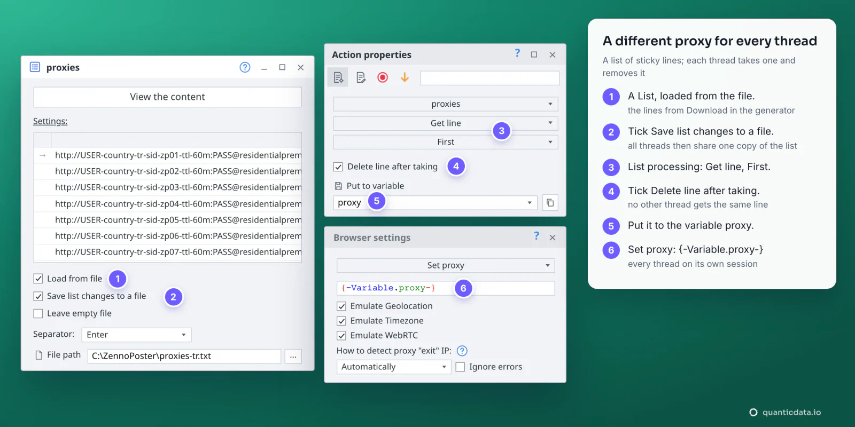Select the zp05 proxy line in the list

coord(168,220)
